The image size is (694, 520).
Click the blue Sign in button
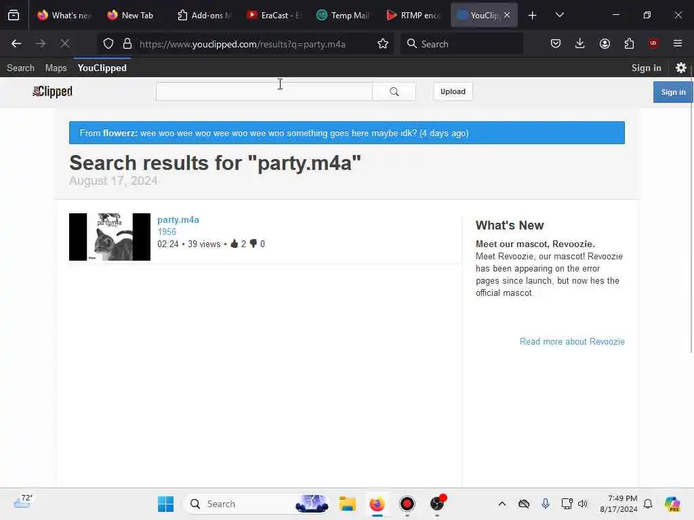click(673, 92)
